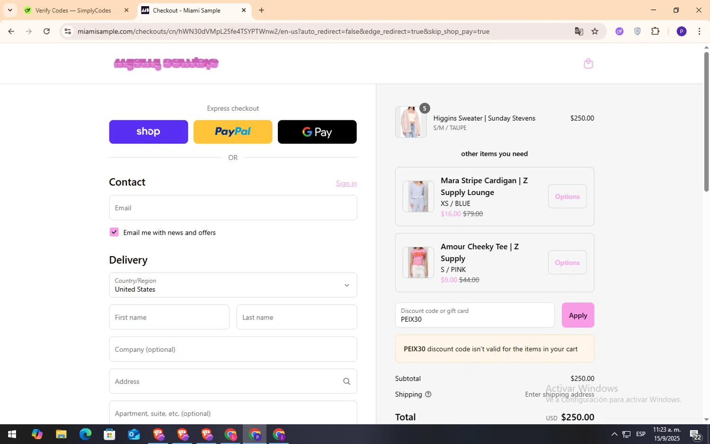This screenshot has height=444, width=710.
Task: Open File Explorer from taskbar
Action: (x=61, y=434)
